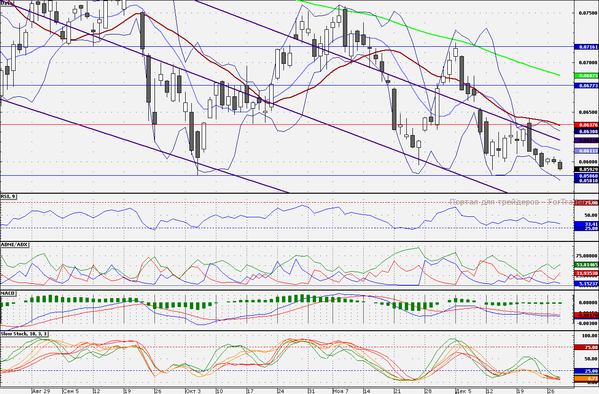Select the Slow Stoch, 10, 3, 3 label
This screenshot has width=599, height=394.
pyautogui.click(x=25, y=334)
